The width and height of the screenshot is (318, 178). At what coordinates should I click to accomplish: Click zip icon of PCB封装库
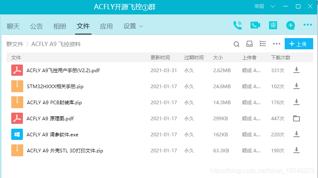17,102
